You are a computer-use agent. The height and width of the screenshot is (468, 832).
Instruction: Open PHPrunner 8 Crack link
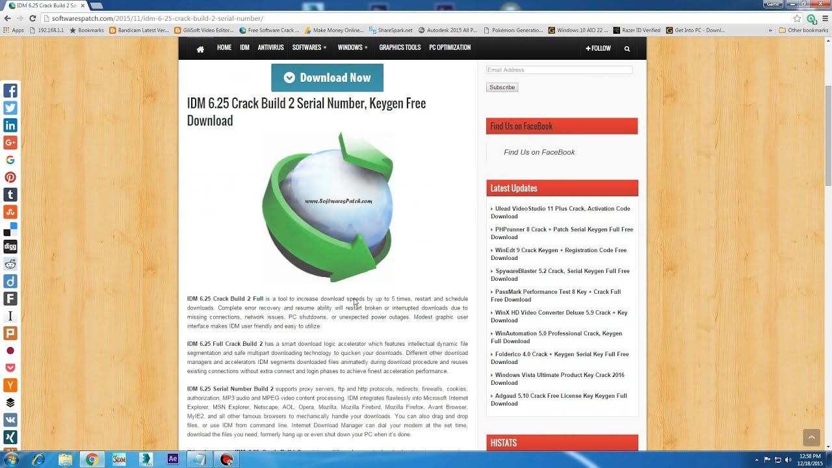(x=562, y=233)
